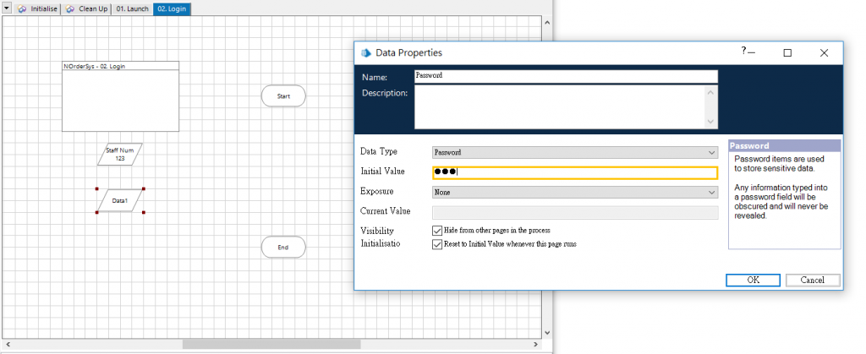The width and height of the screenshot is (866, 354).
Task: Click the horizontal scrollbar left arrow
Action: pos(7,344)
